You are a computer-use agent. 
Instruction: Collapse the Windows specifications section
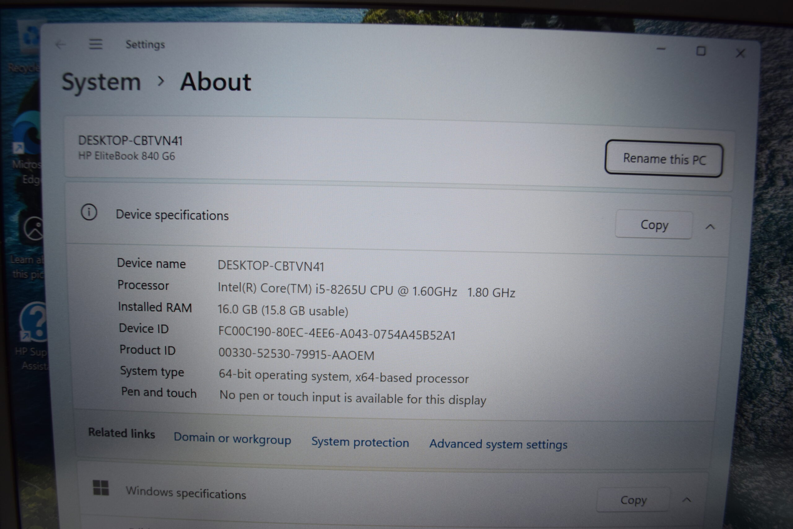pyautogui.click(x=686, y=500)
